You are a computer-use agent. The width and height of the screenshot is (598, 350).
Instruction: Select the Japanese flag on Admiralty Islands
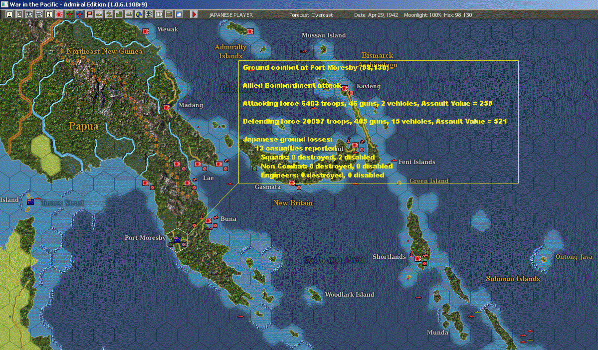(250, 31)
